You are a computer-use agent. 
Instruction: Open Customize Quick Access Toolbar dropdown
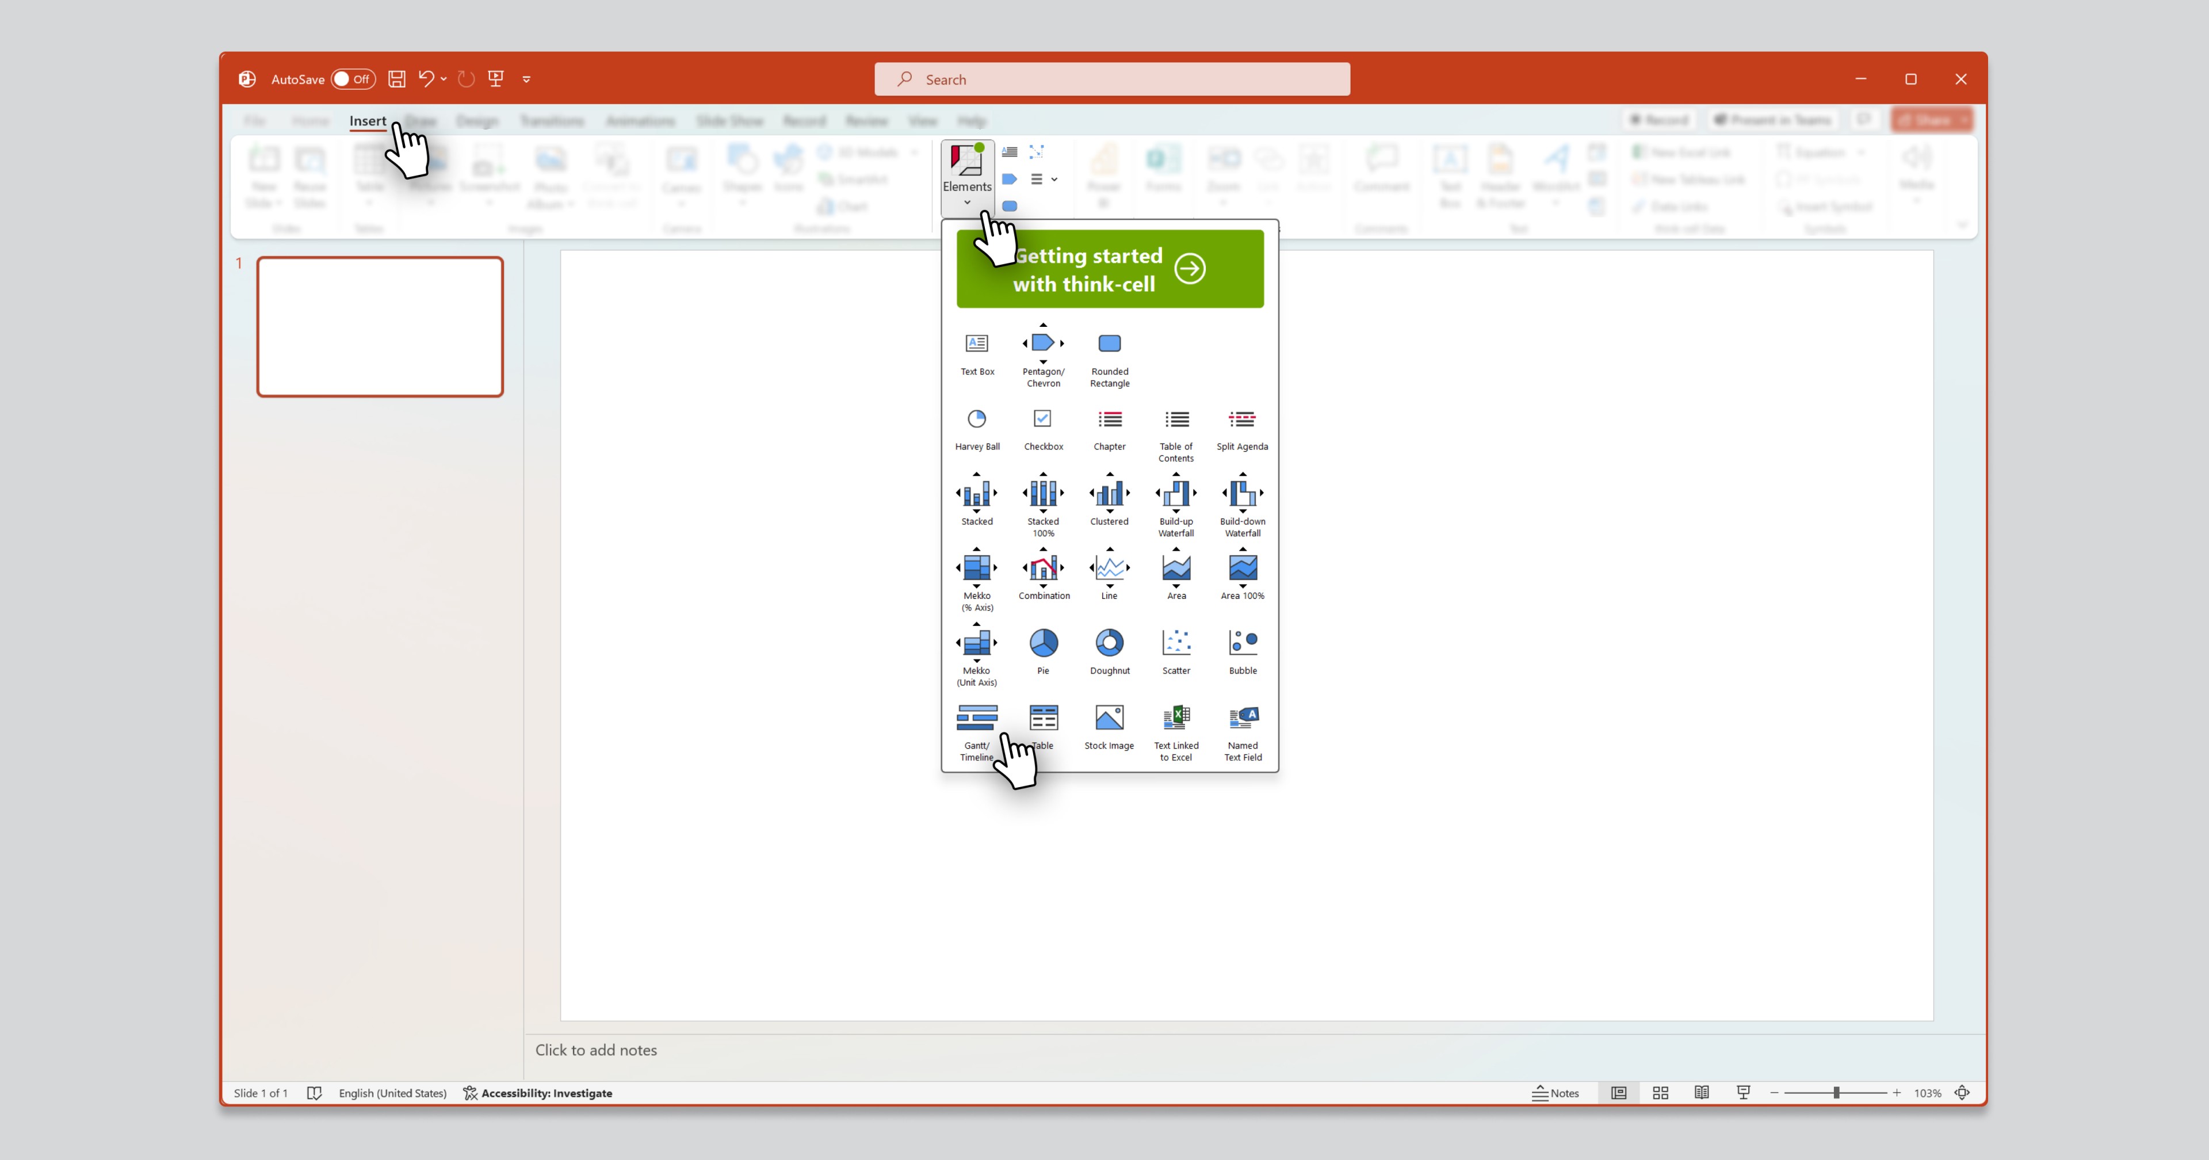[x=526, y=79]
